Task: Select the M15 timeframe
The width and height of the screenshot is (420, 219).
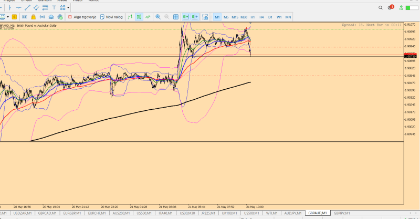Action: pos(235,17)
